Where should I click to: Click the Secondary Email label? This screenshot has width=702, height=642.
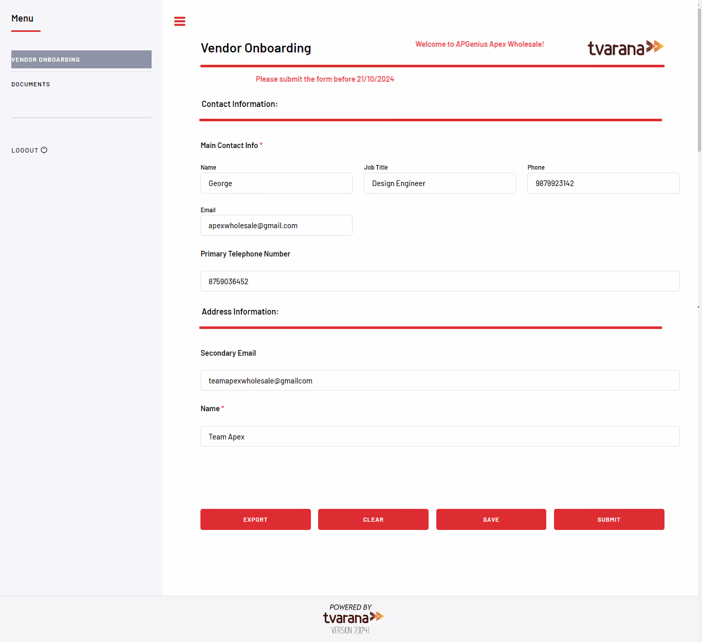tap(228, 353)
